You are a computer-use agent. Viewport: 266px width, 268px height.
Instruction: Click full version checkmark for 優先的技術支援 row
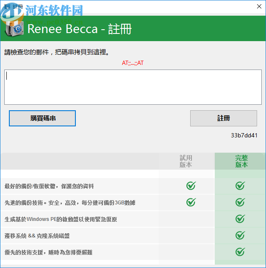pyautogui.click(x=240, y=252)
